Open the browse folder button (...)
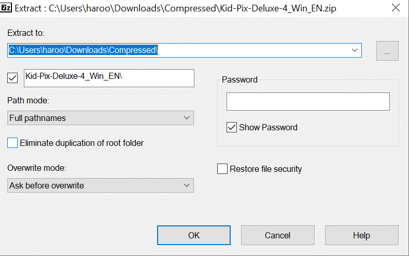409x256 pixels. (387, 50)
